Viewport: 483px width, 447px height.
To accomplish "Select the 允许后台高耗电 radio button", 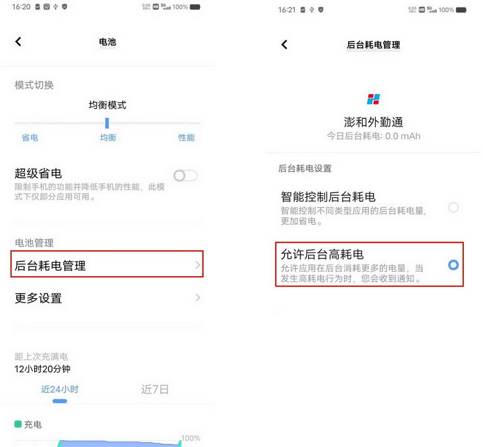I will pos(453,264).
